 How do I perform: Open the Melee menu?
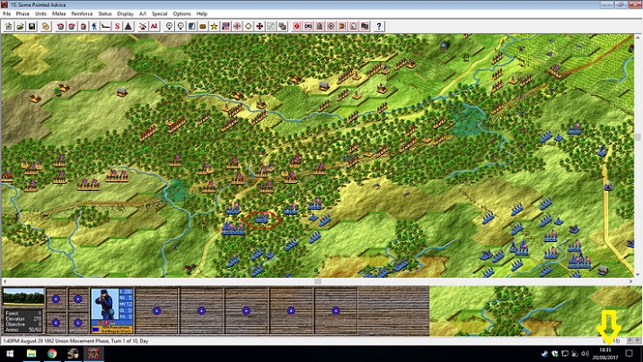(x=58, y=13)
